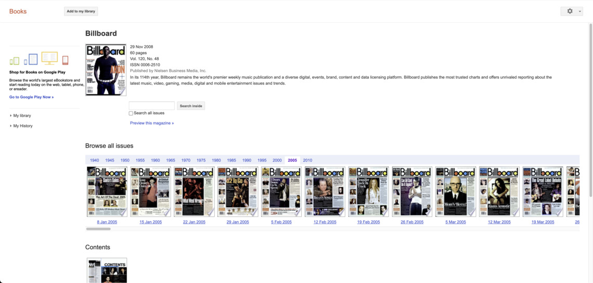Focus the search inside text field
The height and width of the screenshot is (283, 593).
(151, 106)
